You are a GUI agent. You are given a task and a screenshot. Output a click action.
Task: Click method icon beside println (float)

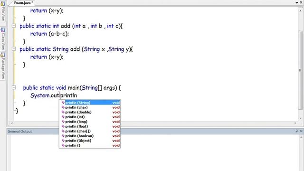[x=63, y=126]
